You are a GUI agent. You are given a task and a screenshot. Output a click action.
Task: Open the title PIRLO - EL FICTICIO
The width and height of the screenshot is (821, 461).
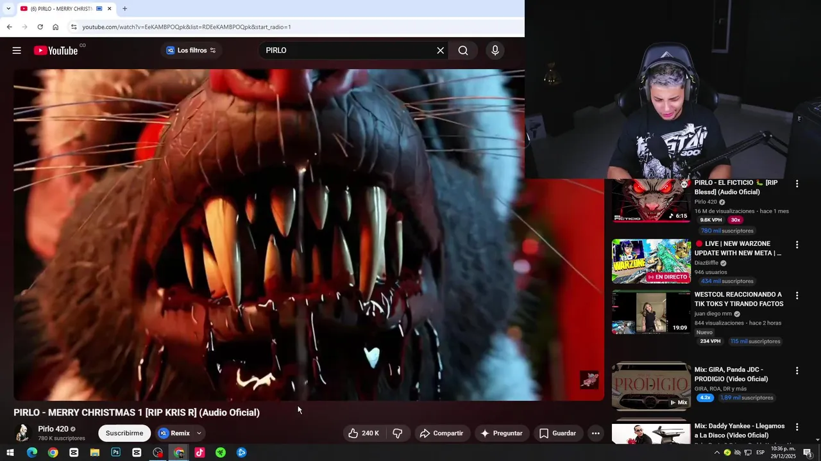(x=736, y=187)
